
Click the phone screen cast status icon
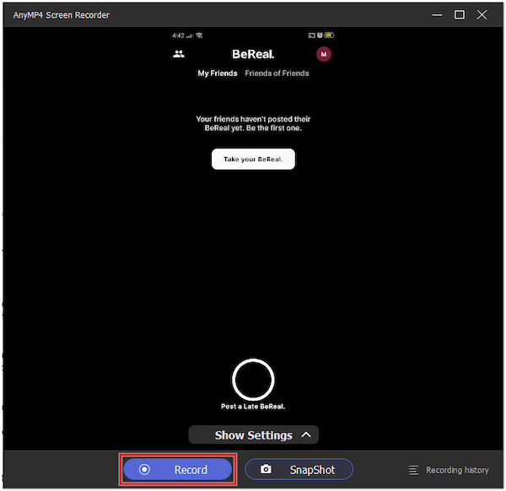pyautogui.click(x=311, y=35)
